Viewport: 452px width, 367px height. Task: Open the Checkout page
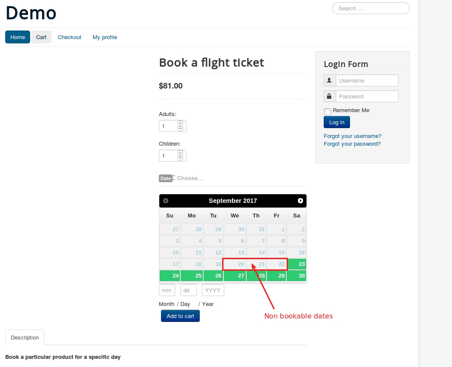point(69,37)
